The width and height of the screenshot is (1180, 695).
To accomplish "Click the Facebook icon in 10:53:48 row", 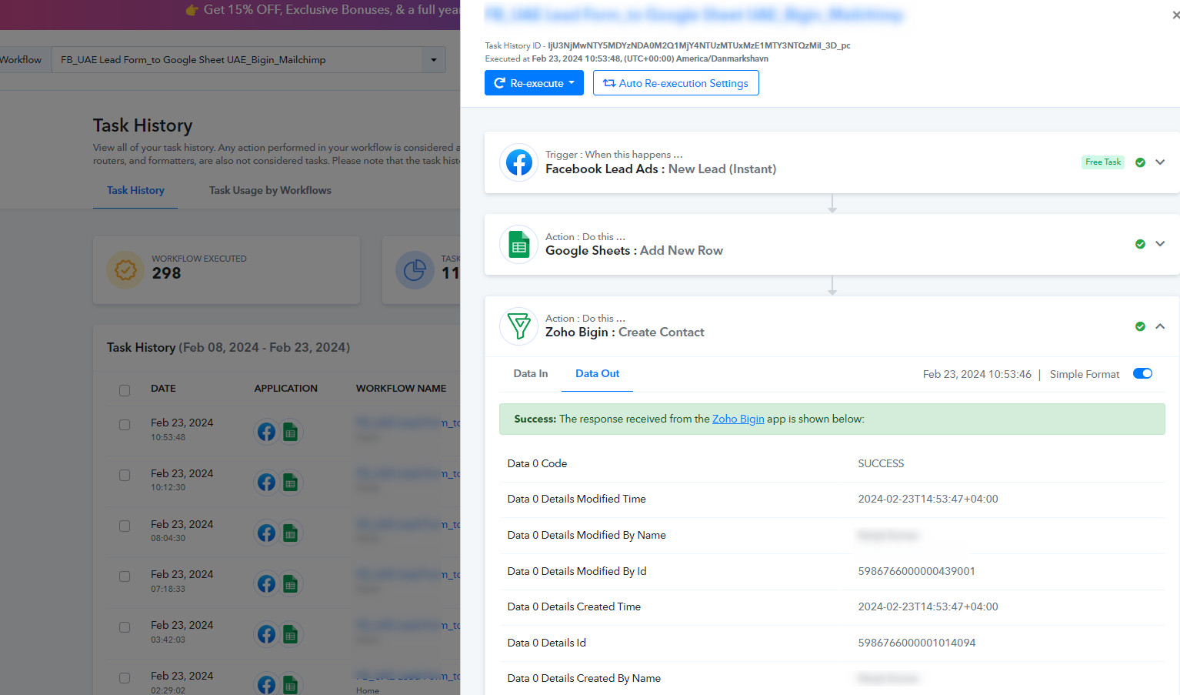I will click(x=266, y=432).
